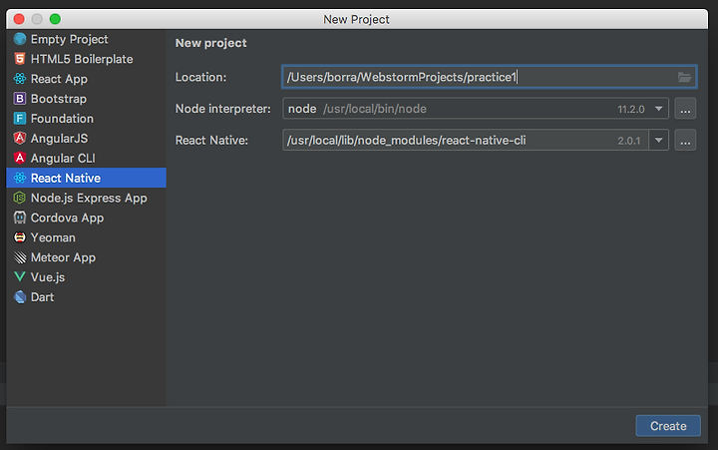Open the node interpreter combo box
Image resolution: width=718 pixels, height=450 pixels.
pyautogui.click(x=476, y=109)
